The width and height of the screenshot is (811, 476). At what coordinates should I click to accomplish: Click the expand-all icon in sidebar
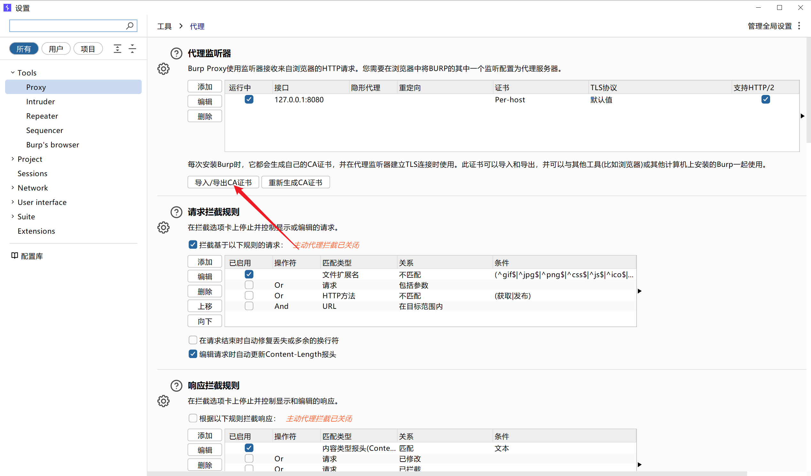118,49
